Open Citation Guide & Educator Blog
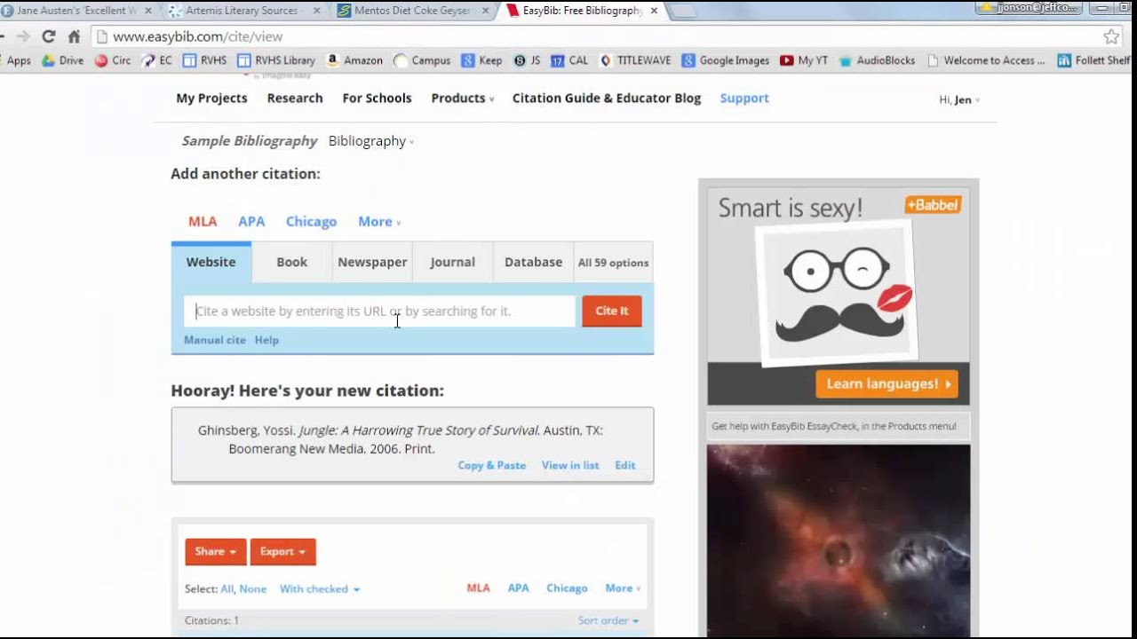The height and width of the screenshot is (639, 1137). (607, 98)
